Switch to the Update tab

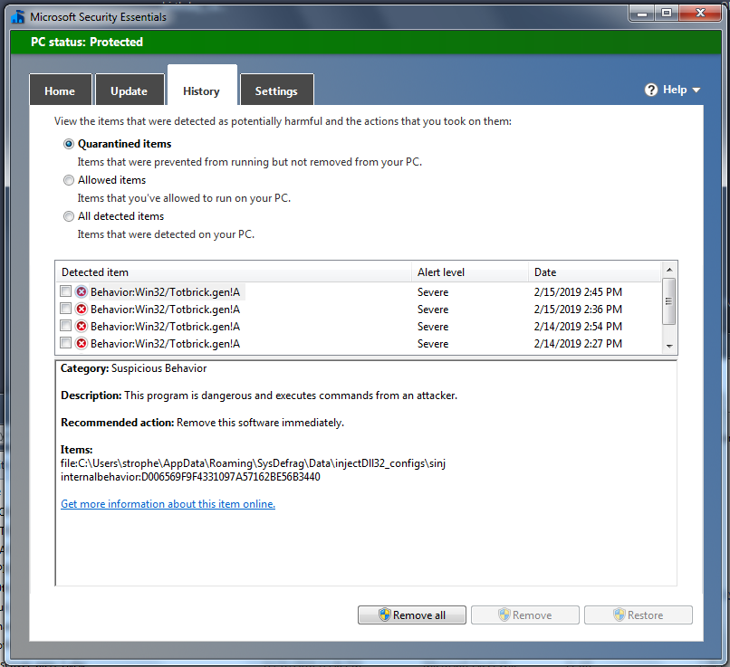[x=130, y=91]
